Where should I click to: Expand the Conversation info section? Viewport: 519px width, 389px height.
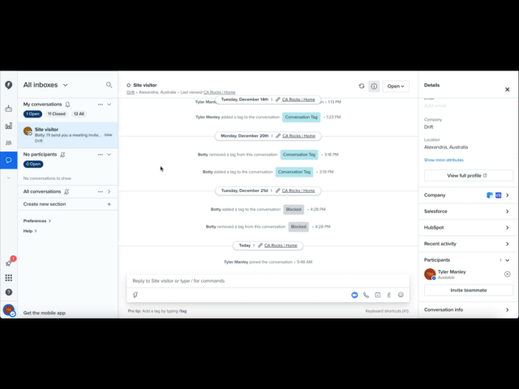[469, 310]
